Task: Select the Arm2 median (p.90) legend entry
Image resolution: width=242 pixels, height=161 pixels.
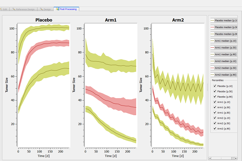Action: click(x=224, y=74)
